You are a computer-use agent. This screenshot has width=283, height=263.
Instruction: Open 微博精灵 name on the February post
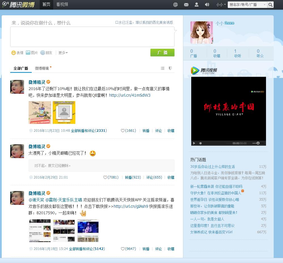click(x=37, y=147)
